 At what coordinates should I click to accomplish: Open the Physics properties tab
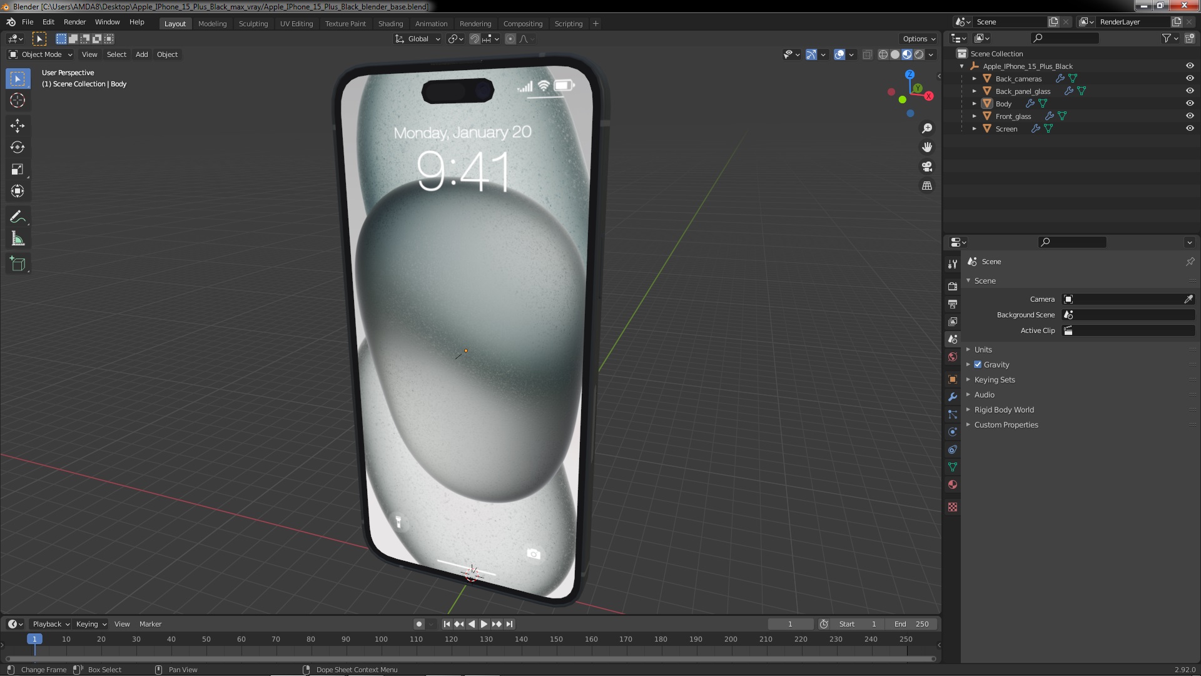953,432
